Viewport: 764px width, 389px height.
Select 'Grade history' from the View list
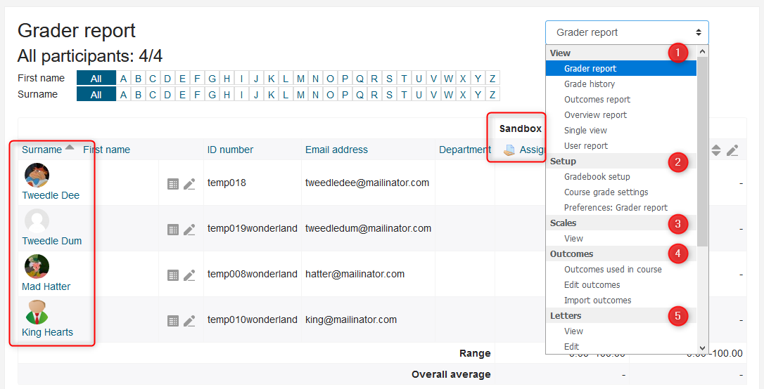(590, 84)
